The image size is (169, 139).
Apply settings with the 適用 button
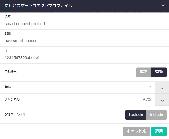159,131
